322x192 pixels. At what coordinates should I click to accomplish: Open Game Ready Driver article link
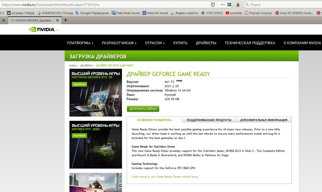point(165,177)
